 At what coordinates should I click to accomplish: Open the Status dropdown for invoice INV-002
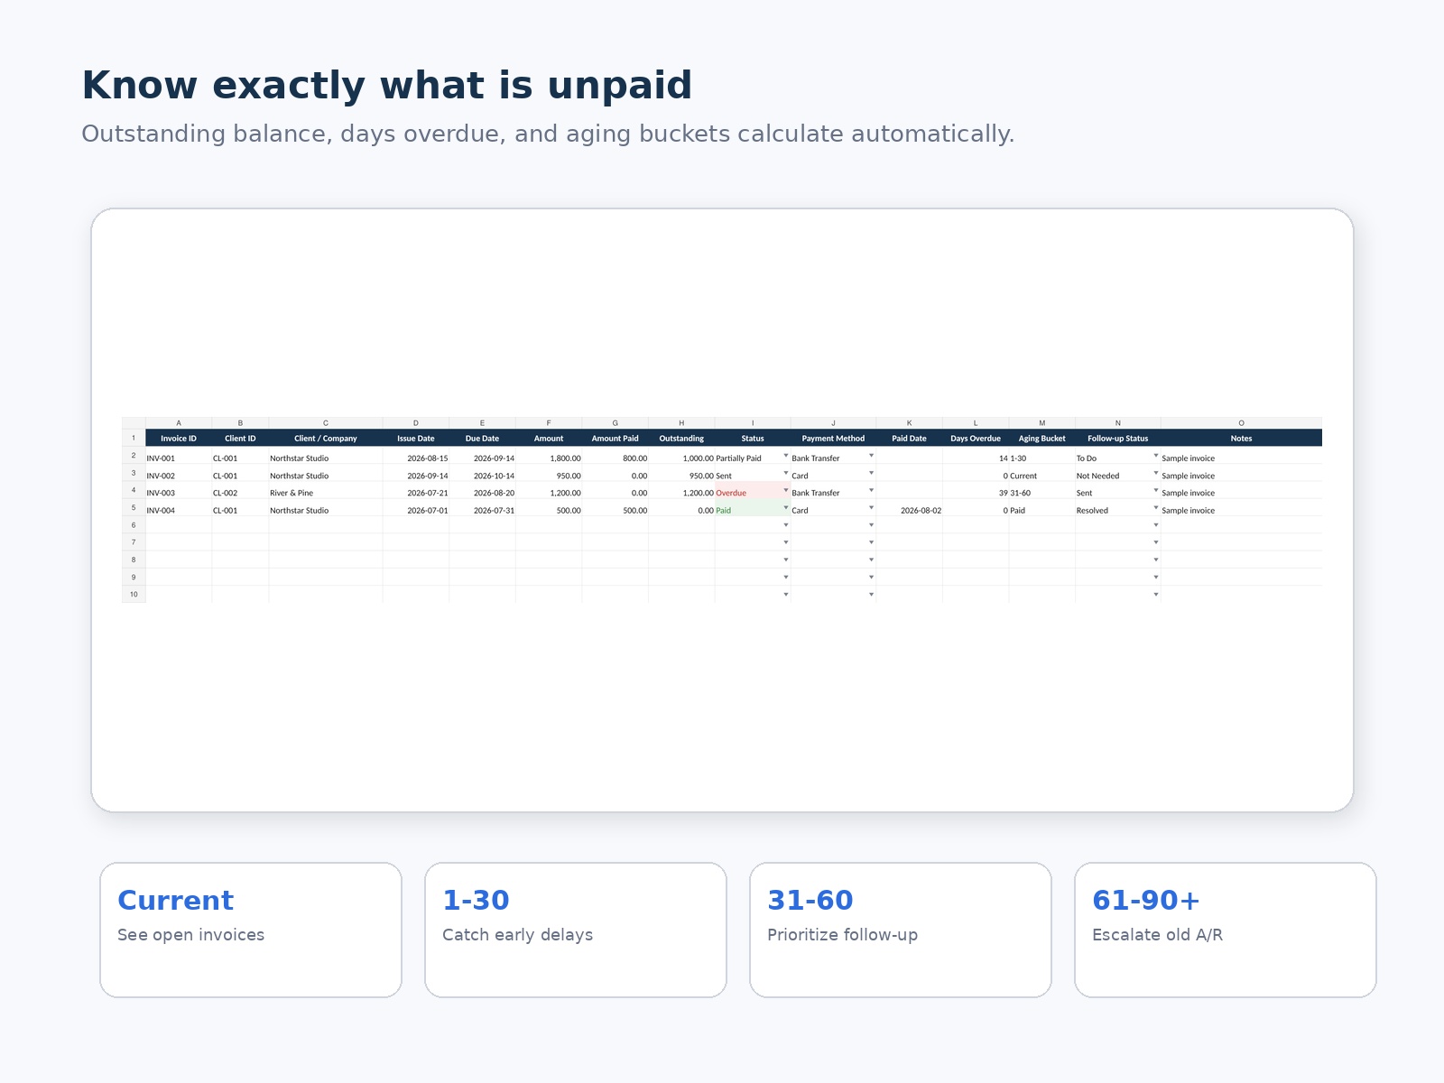(785, 473)
